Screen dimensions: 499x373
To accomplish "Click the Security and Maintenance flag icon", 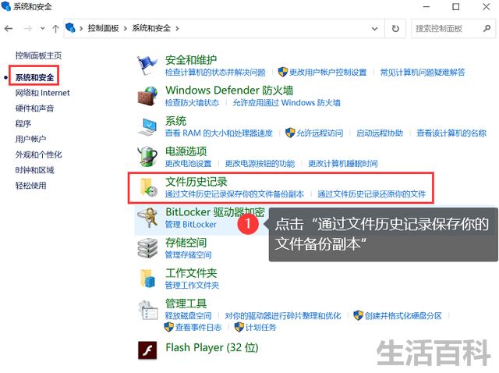I will pos(147,66).
